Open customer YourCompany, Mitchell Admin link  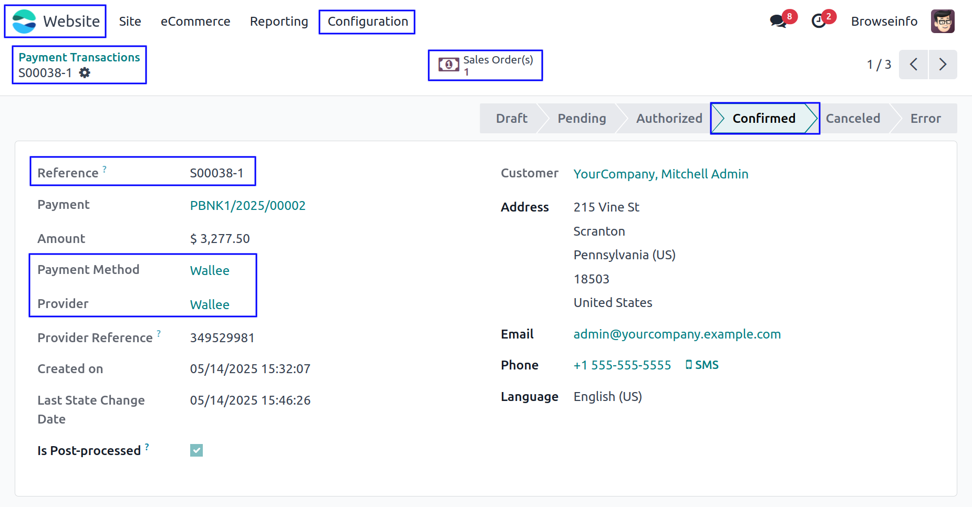pyautogui.click(x=661, y=174)
